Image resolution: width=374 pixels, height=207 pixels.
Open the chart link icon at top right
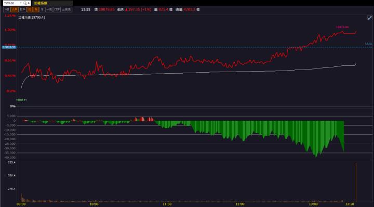(370, 18)
